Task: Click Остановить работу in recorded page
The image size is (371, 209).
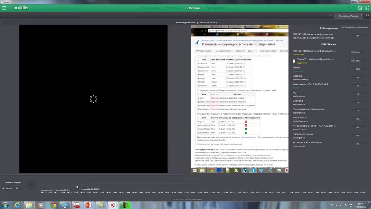Action: (x=268, y=51)
